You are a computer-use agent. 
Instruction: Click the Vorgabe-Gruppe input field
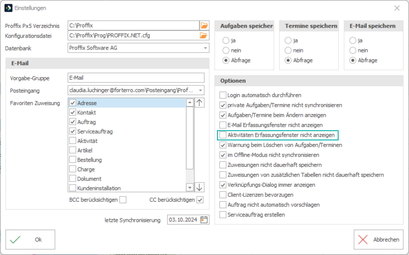[136, 78]
